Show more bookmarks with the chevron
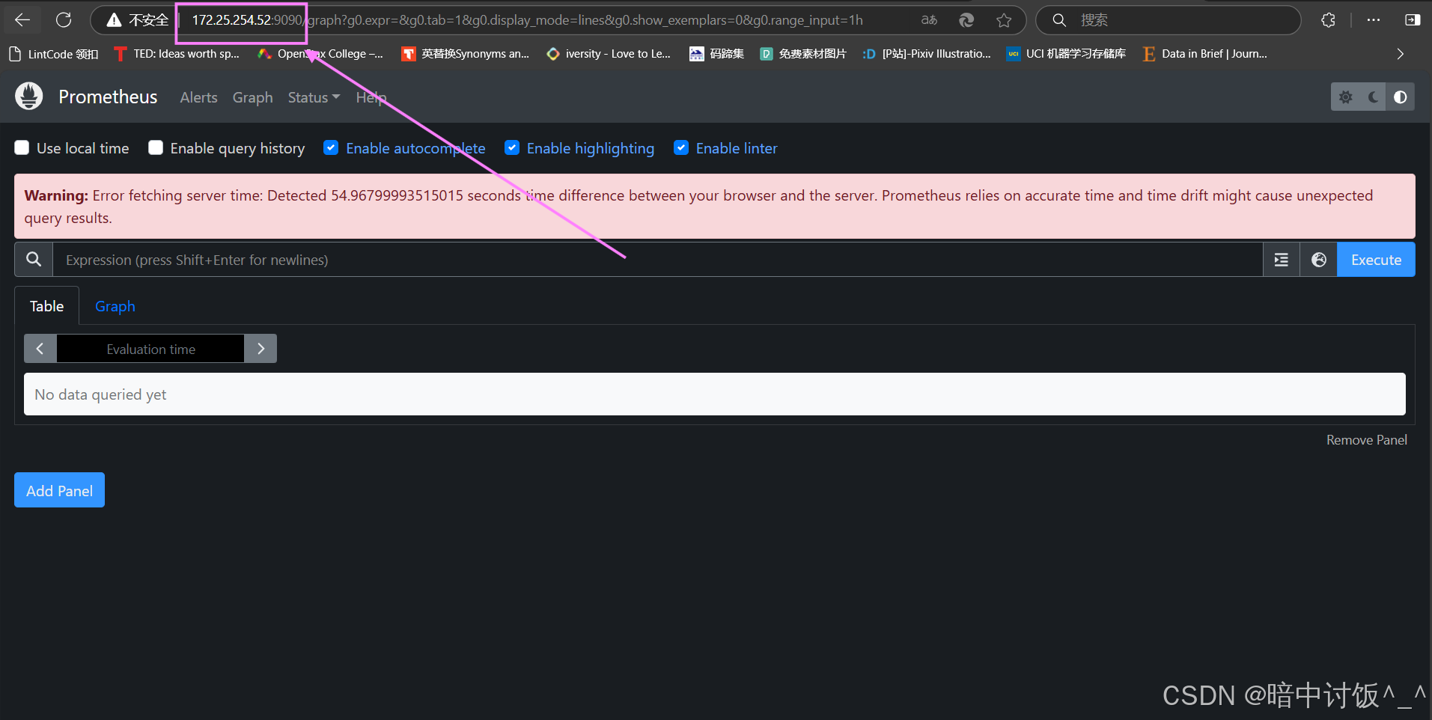Screen dimensions: 1432x720 (x=1401, y=54)
